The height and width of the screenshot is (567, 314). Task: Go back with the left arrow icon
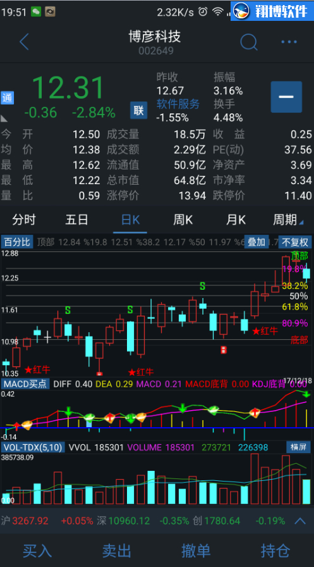coord(24,42)
